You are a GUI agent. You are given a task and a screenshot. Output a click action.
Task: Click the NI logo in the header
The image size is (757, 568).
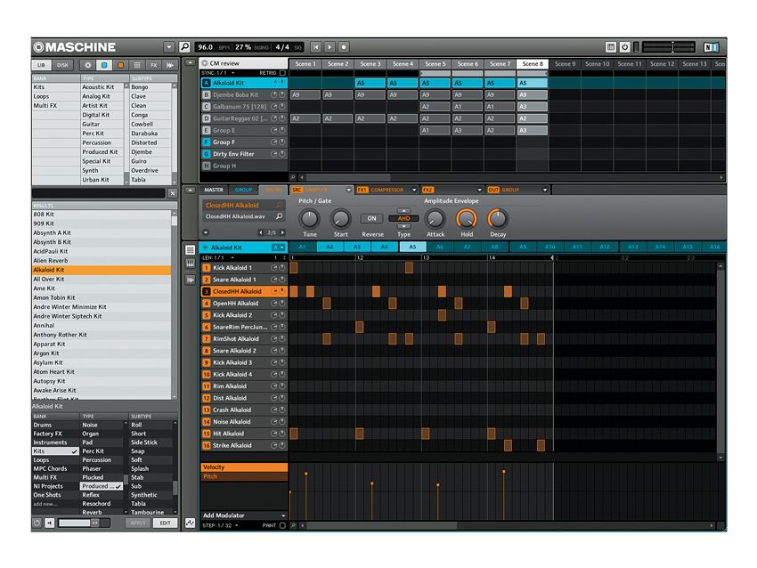click(x=712, y=47)
